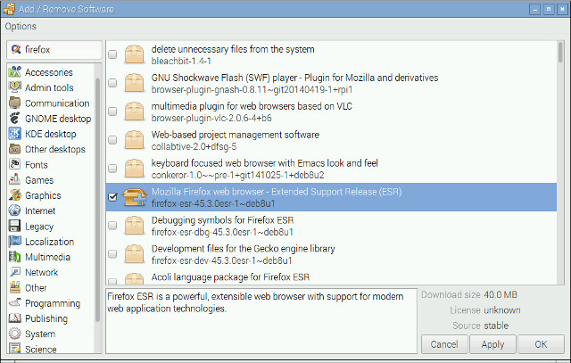Click the OK button
The height and width of the screenshot is (363, 571).
542,344
